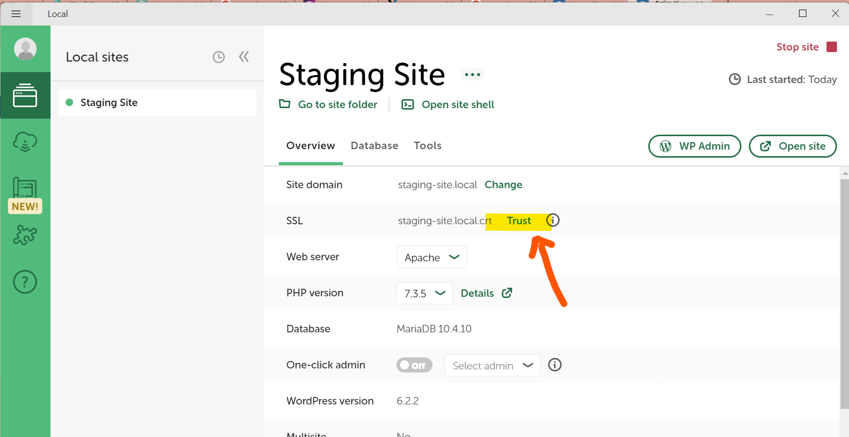Click Go to site folder
The height and width of the screenshot is (437, 849).
[x=328, y=105]
